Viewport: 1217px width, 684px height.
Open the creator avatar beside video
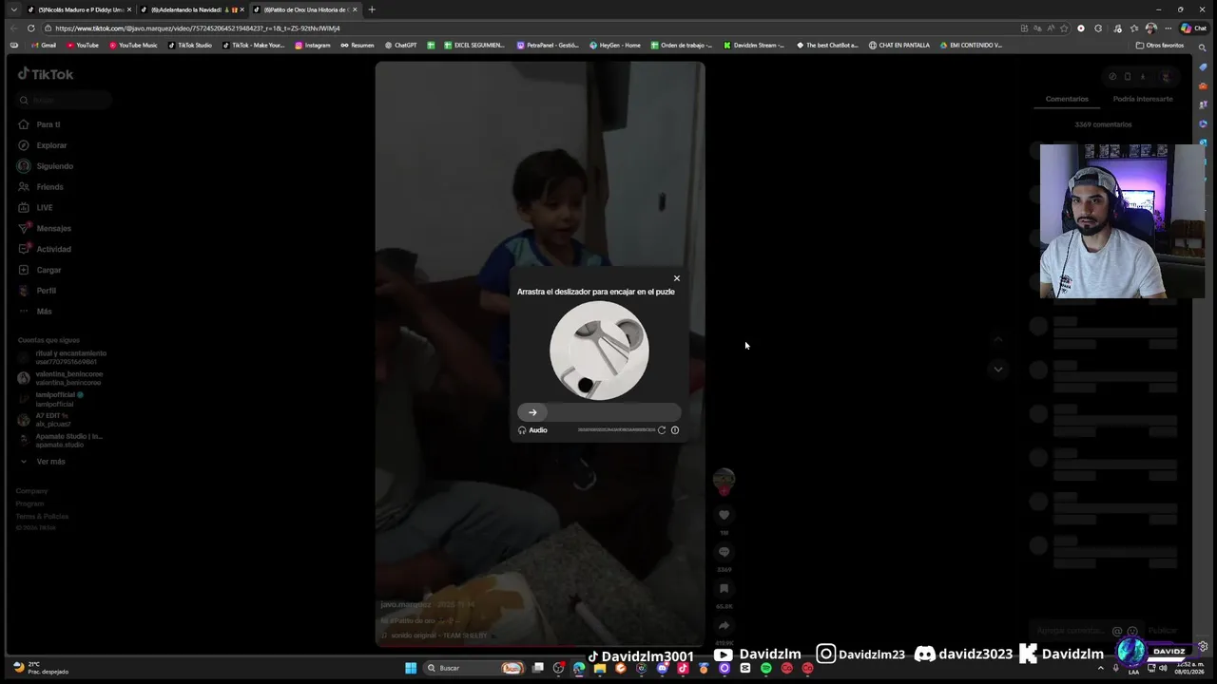click(724, 480)
